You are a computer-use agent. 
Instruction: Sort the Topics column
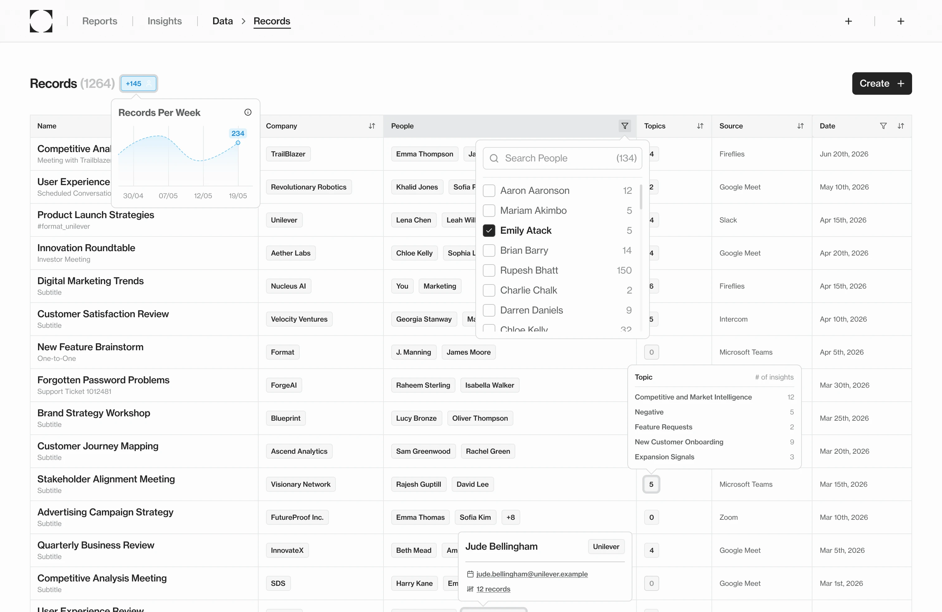(x=700, y=126)
